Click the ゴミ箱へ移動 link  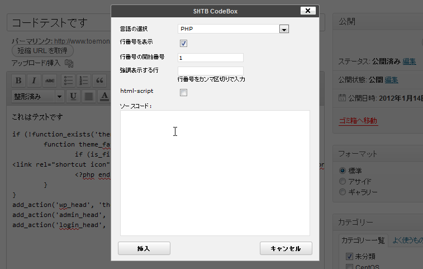tap(358, 121)
